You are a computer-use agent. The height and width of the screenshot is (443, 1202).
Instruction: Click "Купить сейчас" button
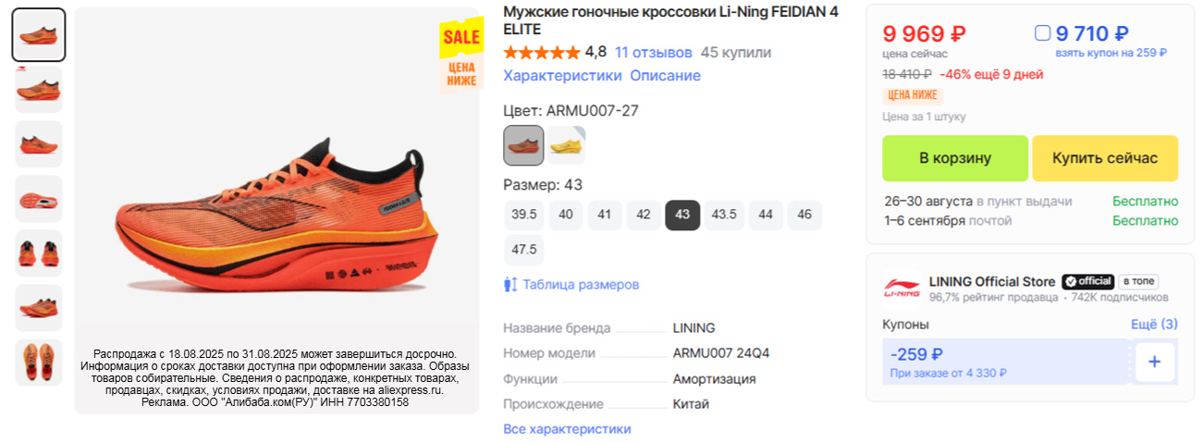(1105, 158)
